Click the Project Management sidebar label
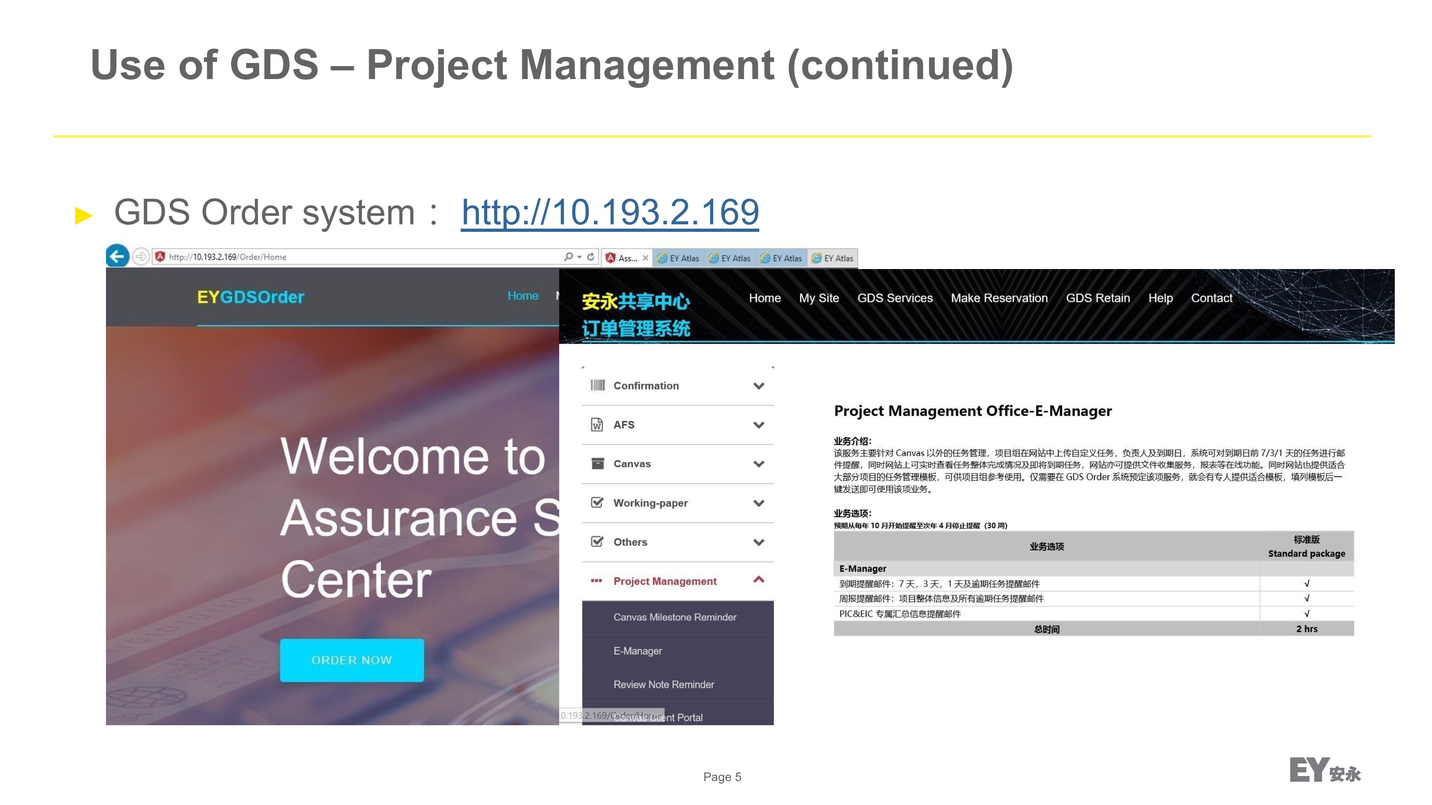 pyautogui.click(x=665, y=581)
